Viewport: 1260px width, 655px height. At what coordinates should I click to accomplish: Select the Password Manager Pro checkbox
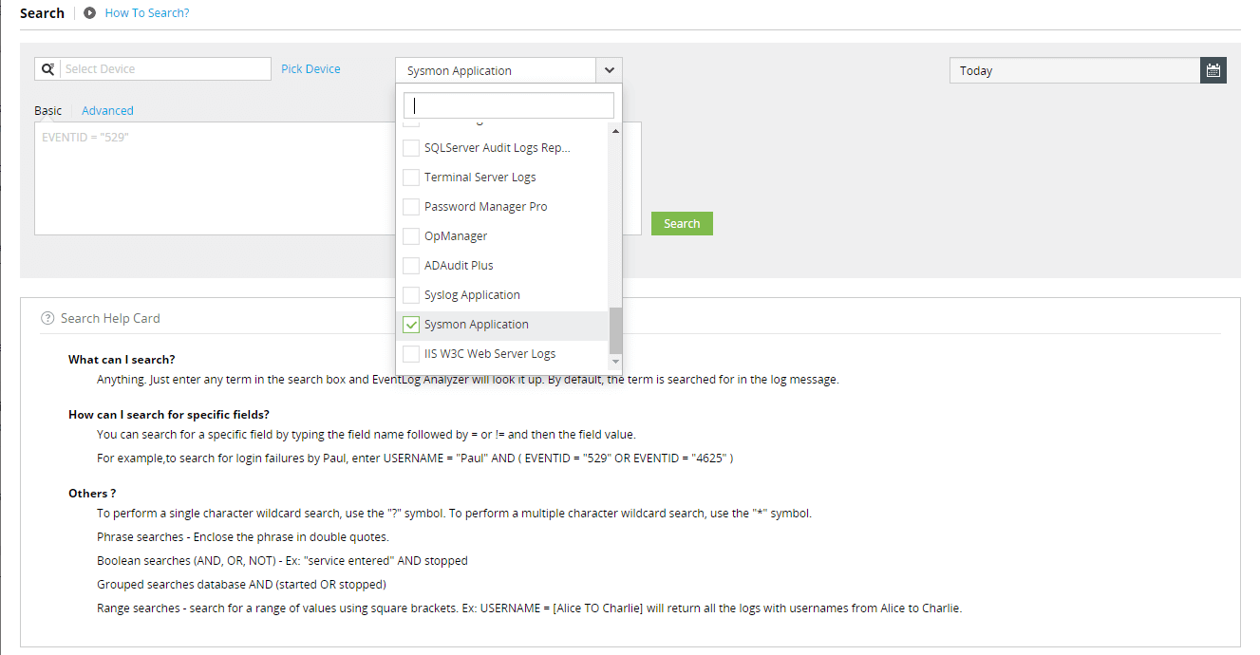[410, 206]
